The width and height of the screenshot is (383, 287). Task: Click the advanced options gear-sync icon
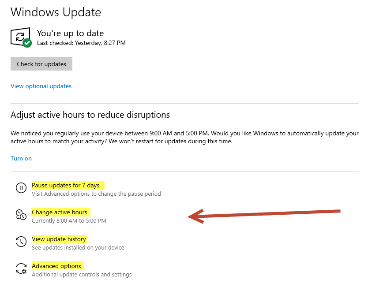(x=21, y=268)
